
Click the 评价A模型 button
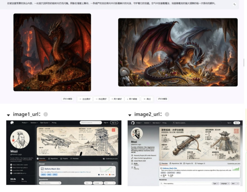click(68, 99)
